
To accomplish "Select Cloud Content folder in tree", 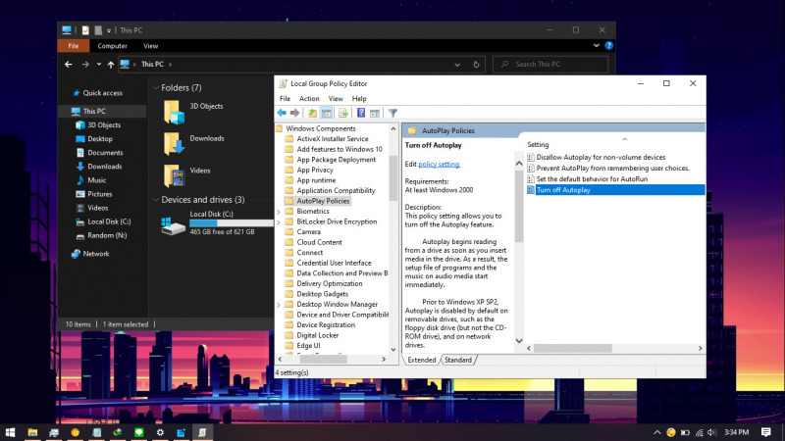I will pos(320,242).
